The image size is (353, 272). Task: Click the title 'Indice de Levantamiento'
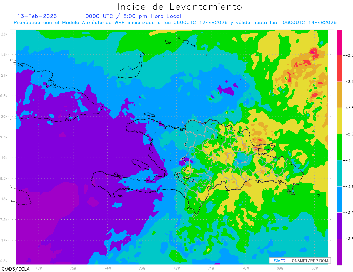(x=180, y=7)
